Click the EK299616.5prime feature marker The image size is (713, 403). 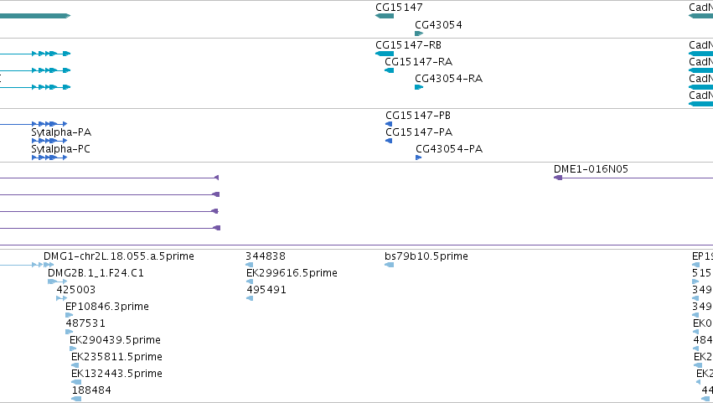pos(250,282)
